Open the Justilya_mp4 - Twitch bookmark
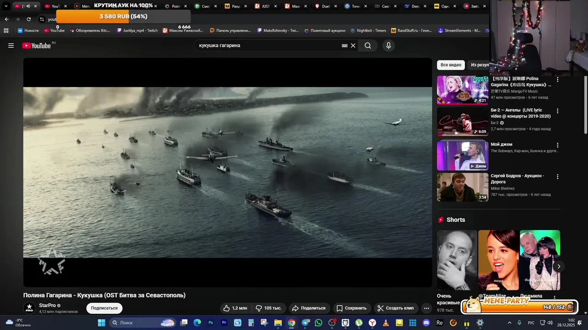The width and height of the screenshot is (588, 330). click(x=137, y=31)
